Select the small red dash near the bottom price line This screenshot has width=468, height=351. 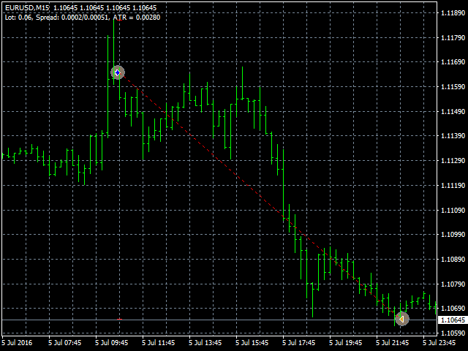[x=119, y=319]
